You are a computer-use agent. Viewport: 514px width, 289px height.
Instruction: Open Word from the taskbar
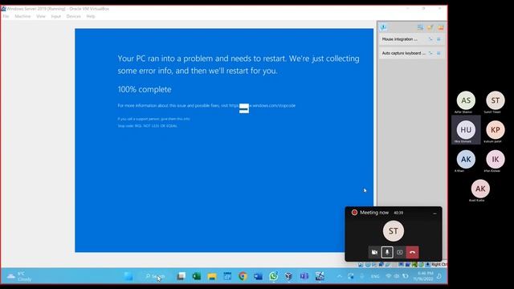point(258,276)
